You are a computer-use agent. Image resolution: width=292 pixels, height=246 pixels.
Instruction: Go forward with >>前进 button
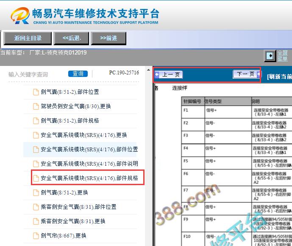click(x=108, y=38)
